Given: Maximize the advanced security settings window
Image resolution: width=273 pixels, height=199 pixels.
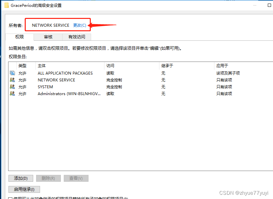Looking at the screenshot, I should point(269,5).
